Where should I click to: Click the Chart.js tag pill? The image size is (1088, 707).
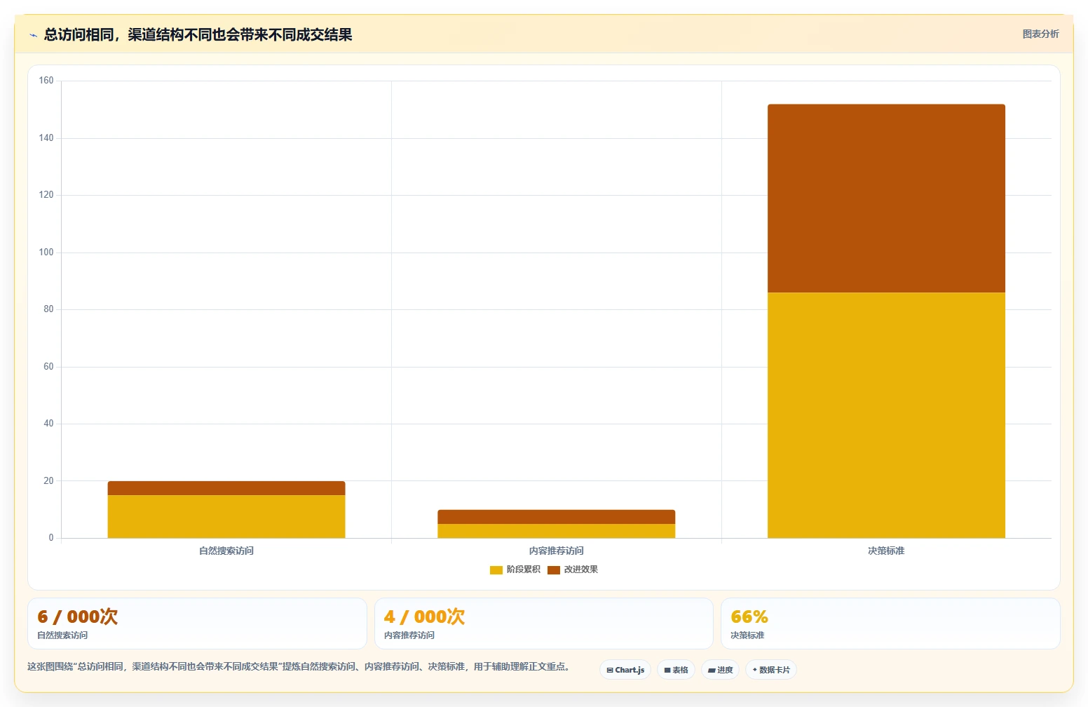click(625, 670)
